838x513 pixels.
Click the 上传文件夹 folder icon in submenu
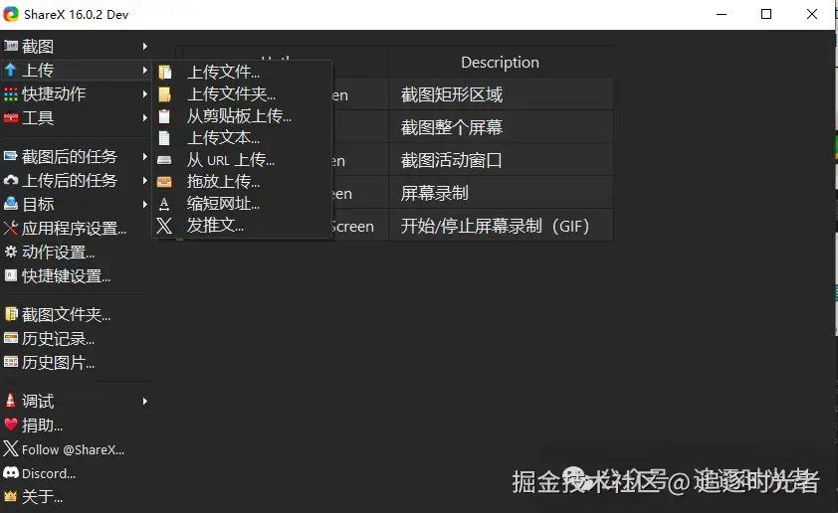click(x=164, y=94)
